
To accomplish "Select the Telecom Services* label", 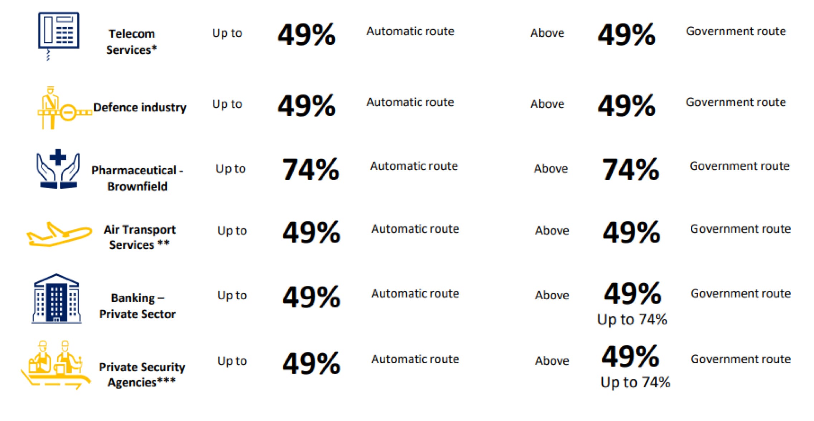I will [x=132, y=42].
